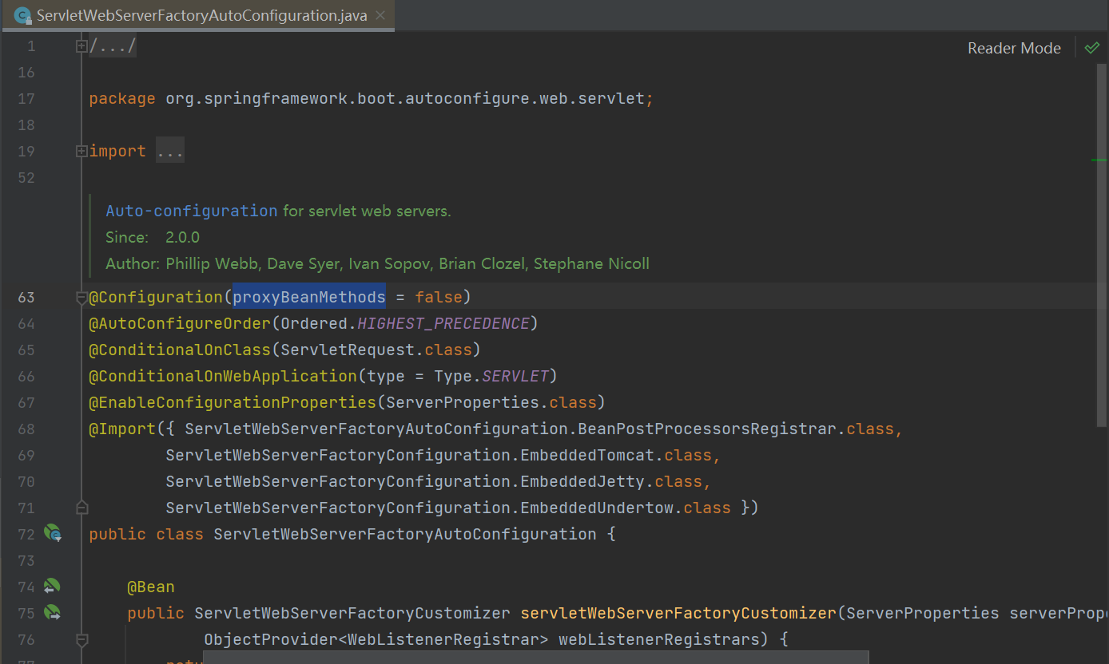1109x664 pixels.
Task: Click the Spring gutter icon on line 75
Action: (53, 613)
